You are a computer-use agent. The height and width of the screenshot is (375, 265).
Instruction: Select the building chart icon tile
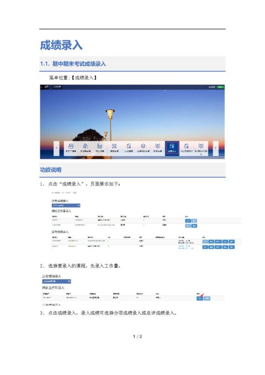100,148
